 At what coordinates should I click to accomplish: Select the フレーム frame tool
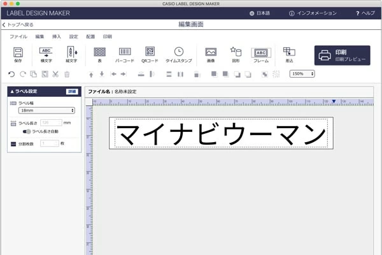point(261,54)
